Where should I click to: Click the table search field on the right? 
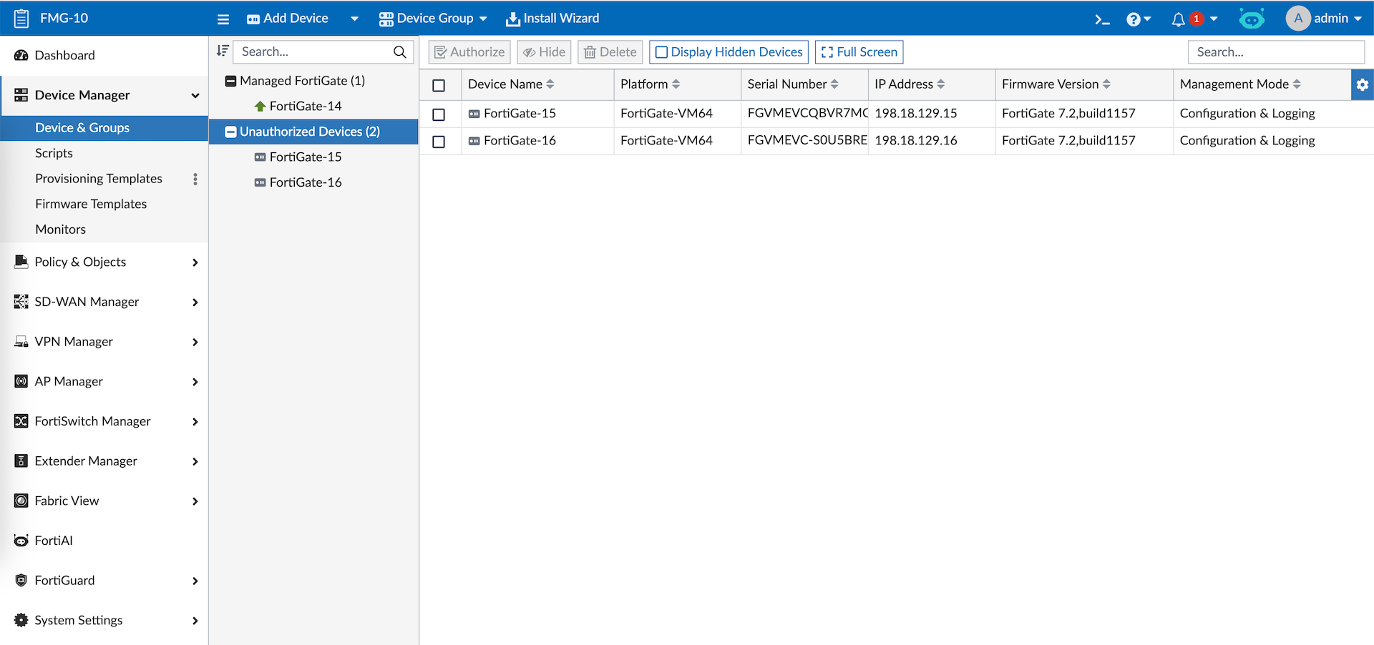(1275, 52)
